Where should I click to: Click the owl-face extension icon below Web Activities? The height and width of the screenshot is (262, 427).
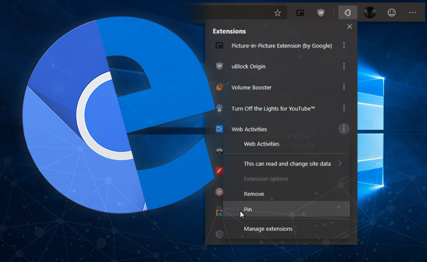point(219,150)
